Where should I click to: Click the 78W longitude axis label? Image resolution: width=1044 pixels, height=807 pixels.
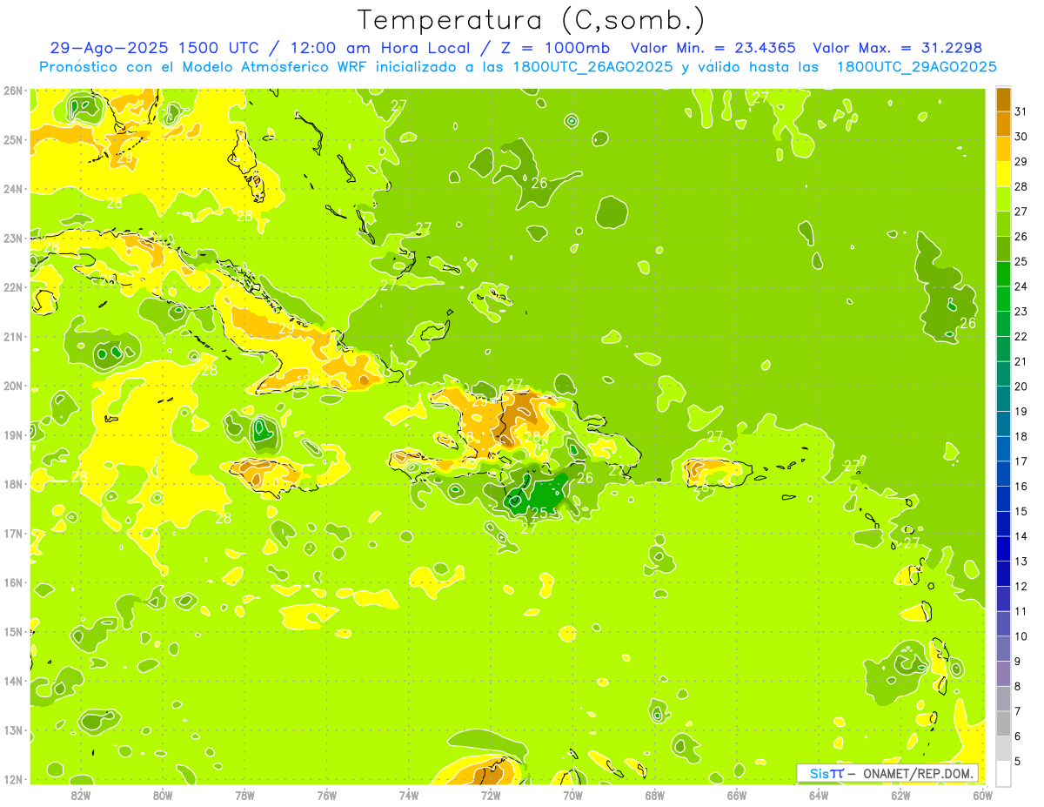click(x=244, y=795)
